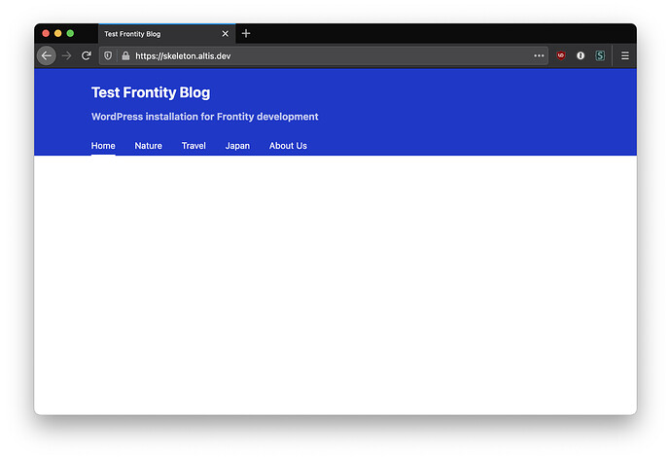Reload the current page
Image resolution: width=671 pixels, height=459 pixels.
pos(87,55)
